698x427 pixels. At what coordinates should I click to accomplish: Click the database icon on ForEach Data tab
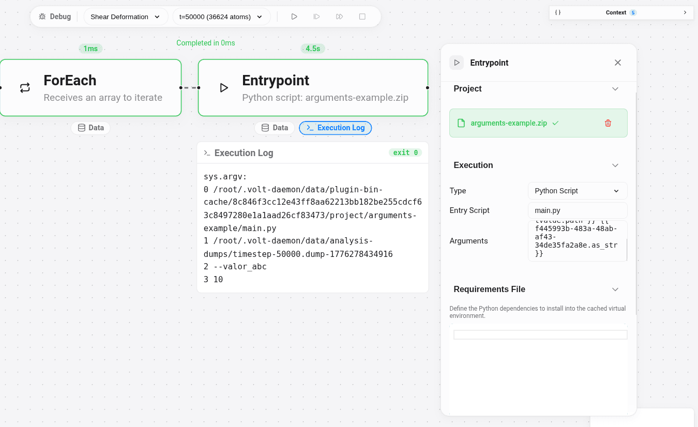(81, 128)
